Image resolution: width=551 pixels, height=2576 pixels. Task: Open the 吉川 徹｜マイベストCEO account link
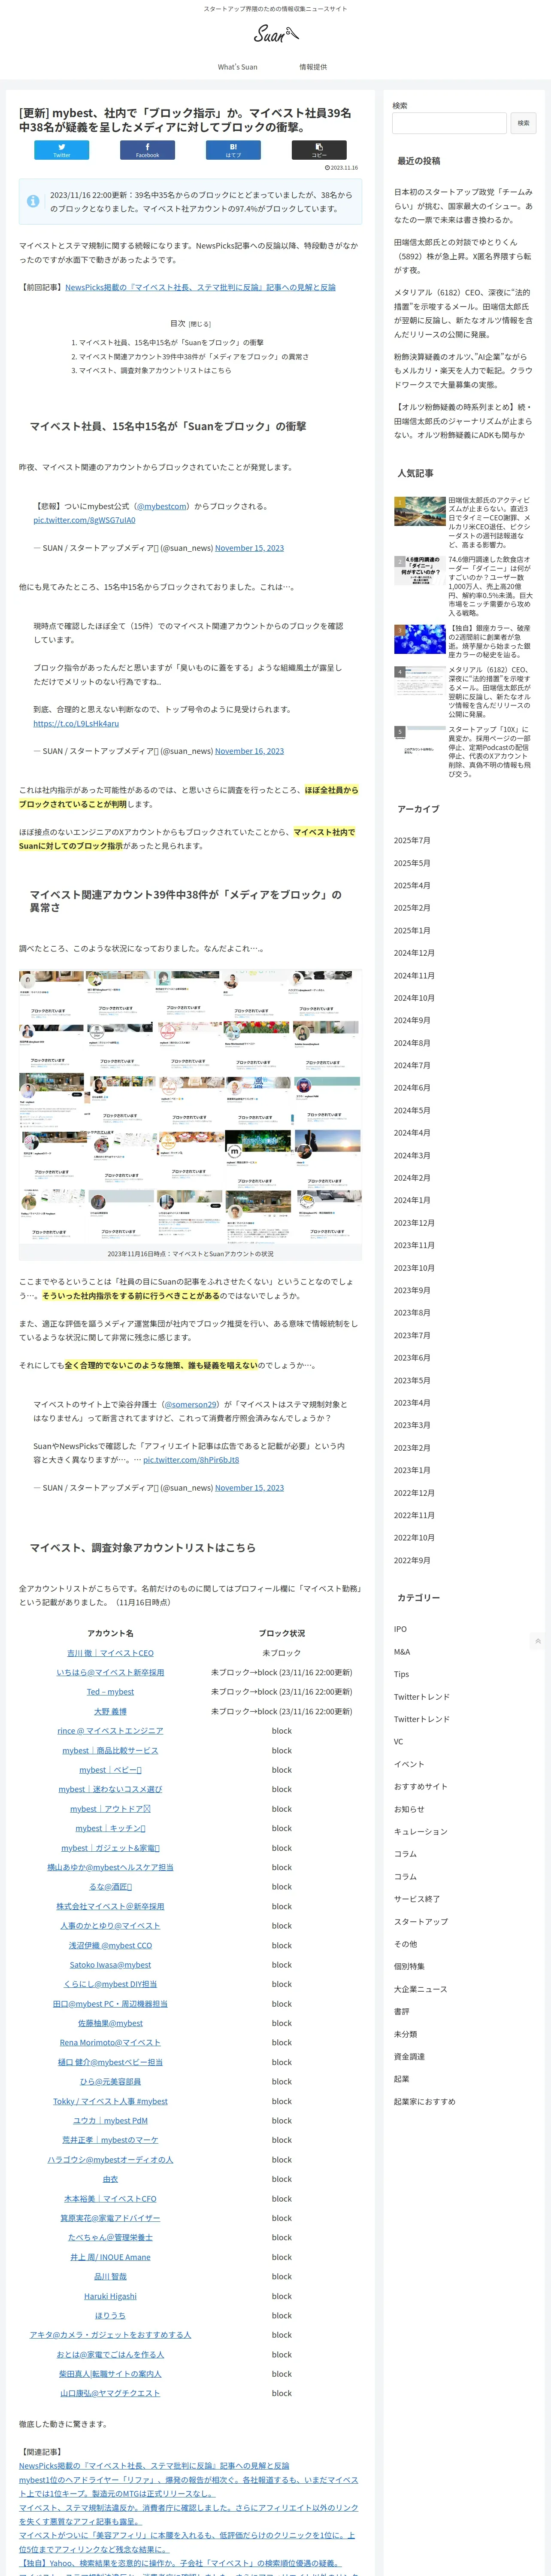110,1653
